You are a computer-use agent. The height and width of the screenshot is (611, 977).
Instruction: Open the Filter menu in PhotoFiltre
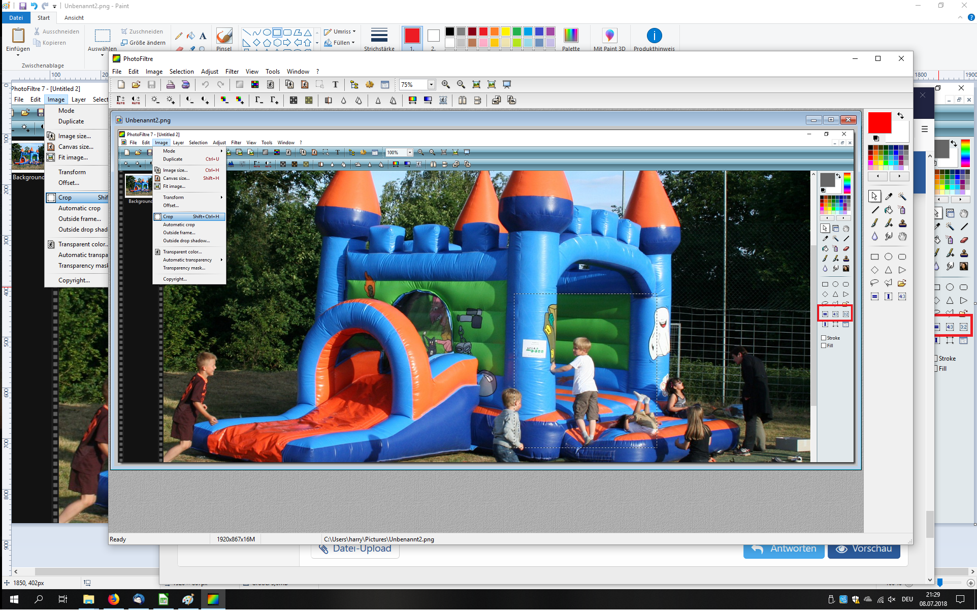click(x=232, y=72)
